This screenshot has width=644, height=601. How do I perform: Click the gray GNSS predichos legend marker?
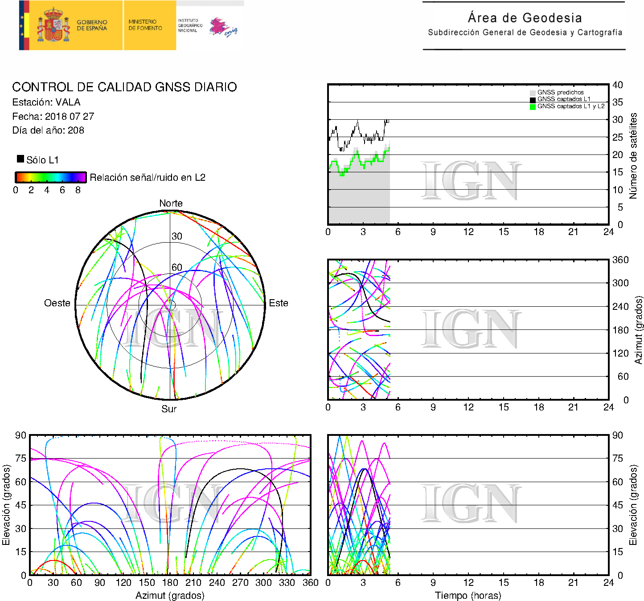[x=533, y=93]
